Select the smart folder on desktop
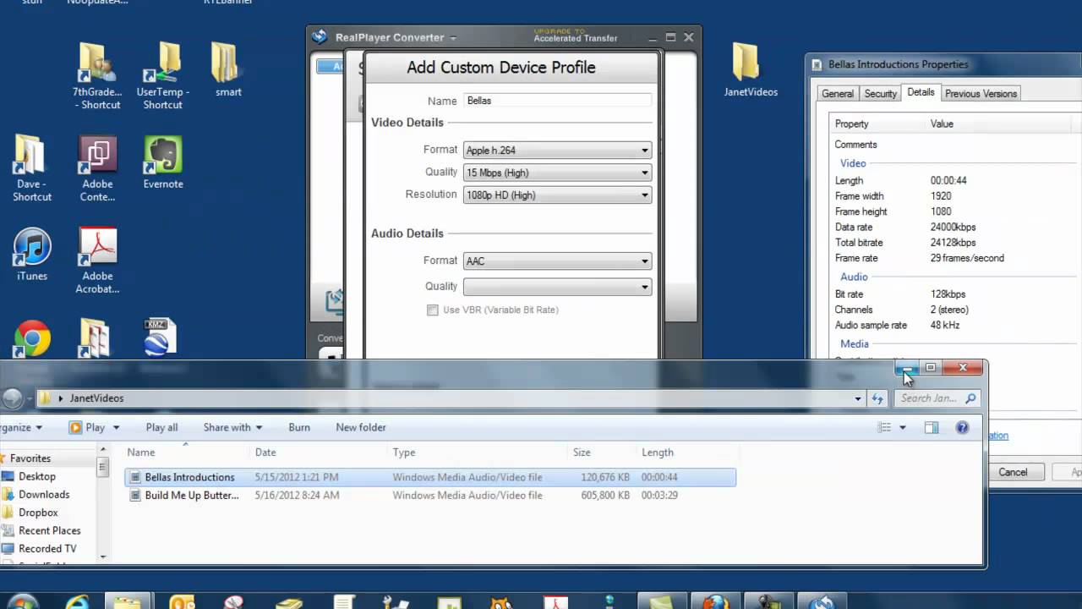1082x609 pixels. [x=227, y=70]
